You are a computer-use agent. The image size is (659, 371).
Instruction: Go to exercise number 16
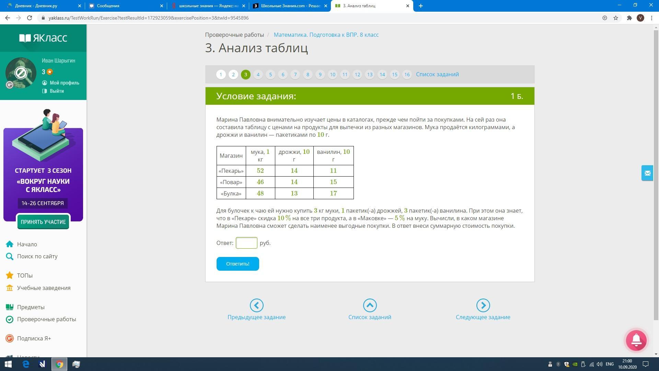coord(407,75)
